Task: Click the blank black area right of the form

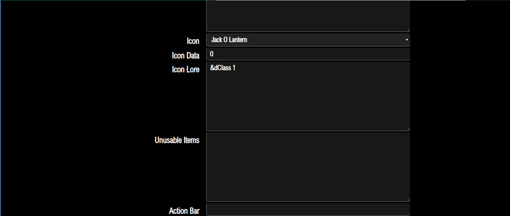Action: (x=458, y=104)
